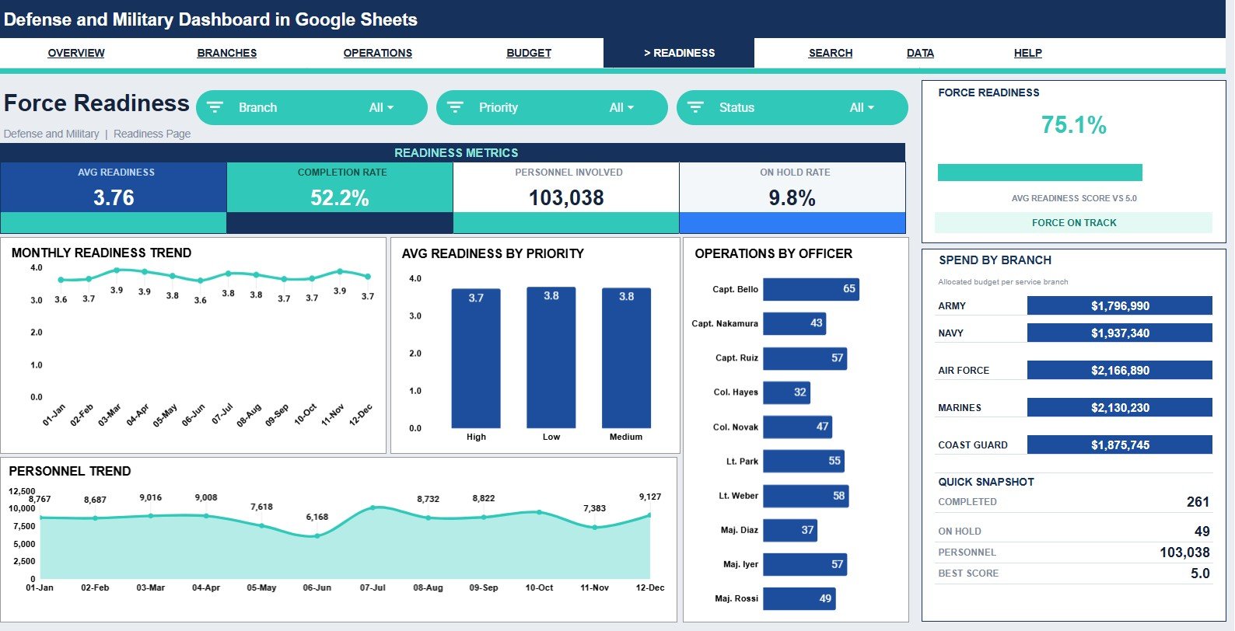The image size is (1235, 631).
Task: Click the AVG READINESS BY PRIORITY heading
Action: click(492, 253)
